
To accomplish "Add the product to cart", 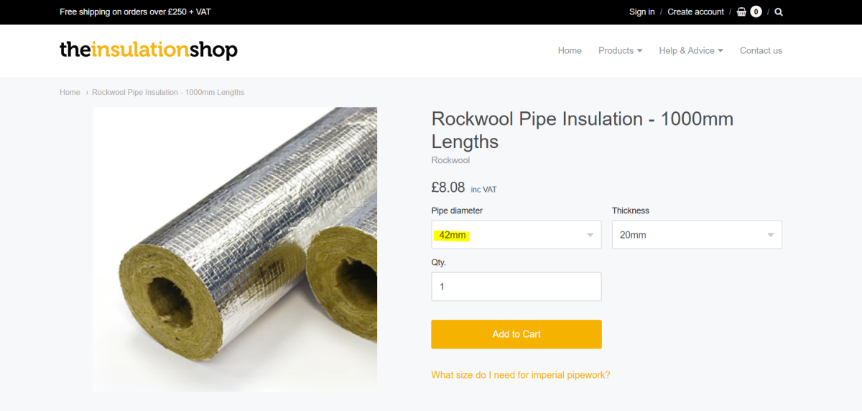I will [x=516, y=334].
